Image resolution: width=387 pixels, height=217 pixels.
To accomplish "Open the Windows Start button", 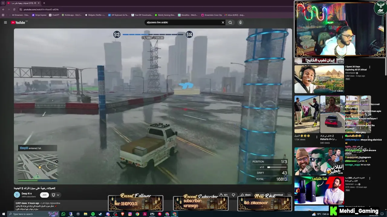I will (x=3, y=214).
